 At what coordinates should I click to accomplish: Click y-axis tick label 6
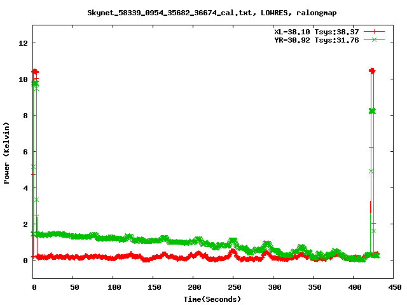point(25,152)
